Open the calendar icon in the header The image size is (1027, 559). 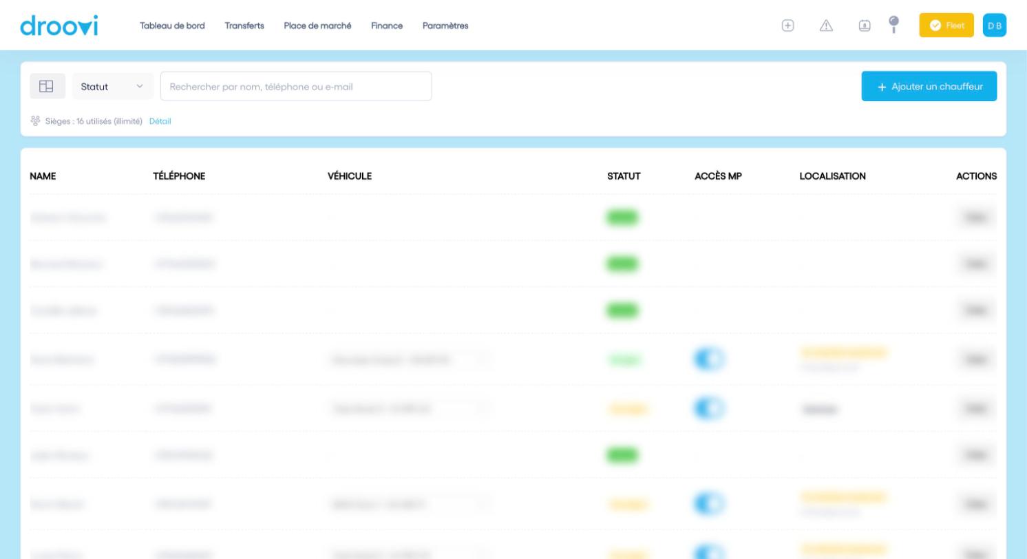[865, 25]
